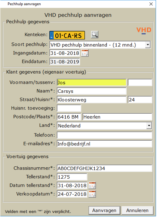Open calendar picker for Datum tellerstand

point(92,186)
